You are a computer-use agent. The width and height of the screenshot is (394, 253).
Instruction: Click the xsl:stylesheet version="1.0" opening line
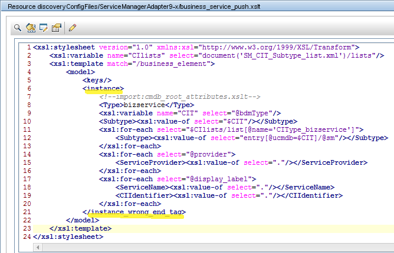click(196, 48)
